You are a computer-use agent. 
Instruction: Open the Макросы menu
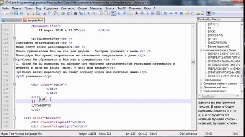point(96,8)
